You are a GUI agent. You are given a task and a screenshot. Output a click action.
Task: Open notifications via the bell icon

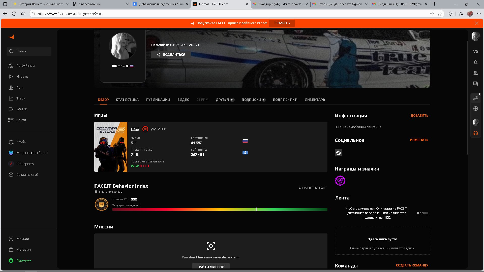point(476,62)
